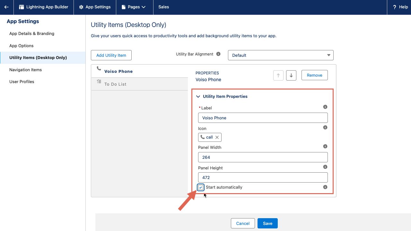This screenshot has width=411, height=231.
Task: Click info icon beside Panel Width
Action: (325, 146)
